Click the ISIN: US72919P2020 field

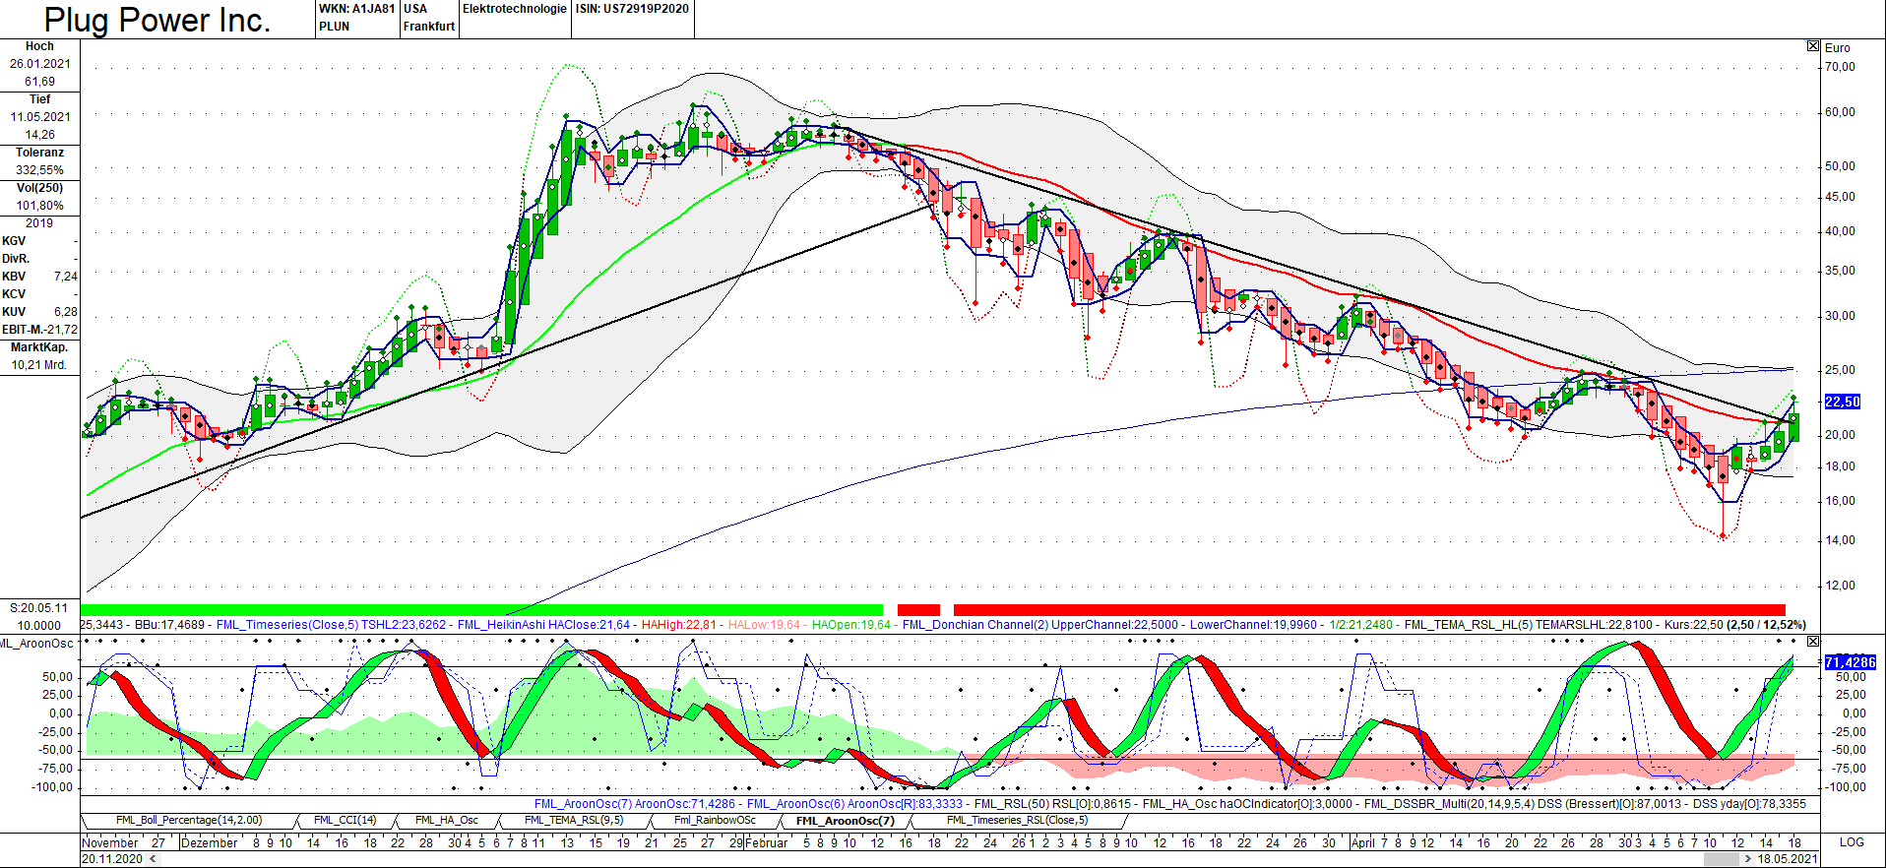pyautogui.click(x=632, y=9)
